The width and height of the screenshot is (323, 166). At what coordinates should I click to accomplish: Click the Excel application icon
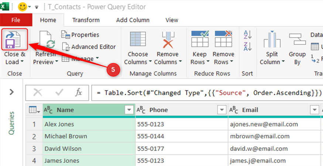4,7
